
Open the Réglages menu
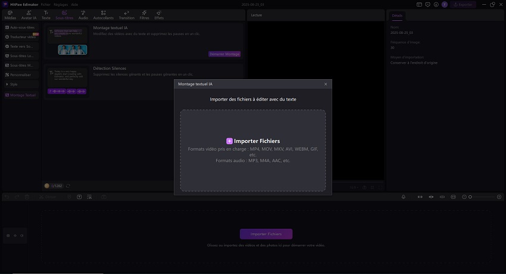point(60,4)
